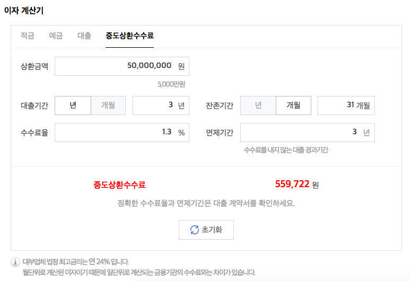The height and width of the screenshot is (281, 411).
Task: Edit the 잔존기간 field showing 31 개월
Action: click(x=346, y=106)
